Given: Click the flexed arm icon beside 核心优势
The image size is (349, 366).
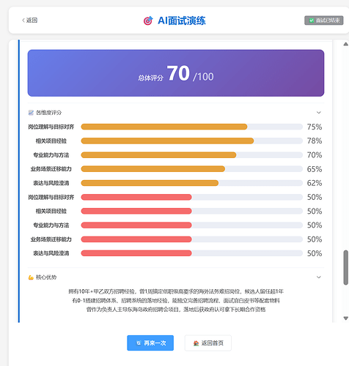Looking at the screenshot, I should [31, 277].
